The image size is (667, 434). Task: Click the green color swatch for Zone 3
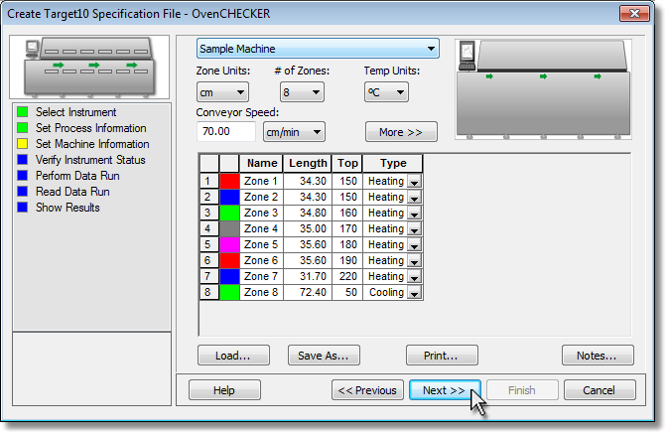click(229, 213)
